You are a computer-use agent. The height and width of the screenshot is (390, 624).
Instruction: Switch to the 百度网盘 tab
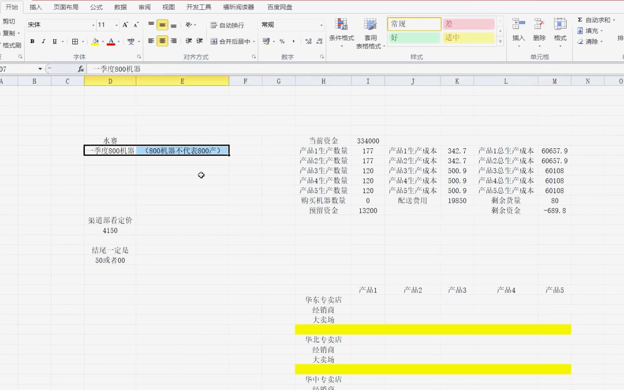280,7
